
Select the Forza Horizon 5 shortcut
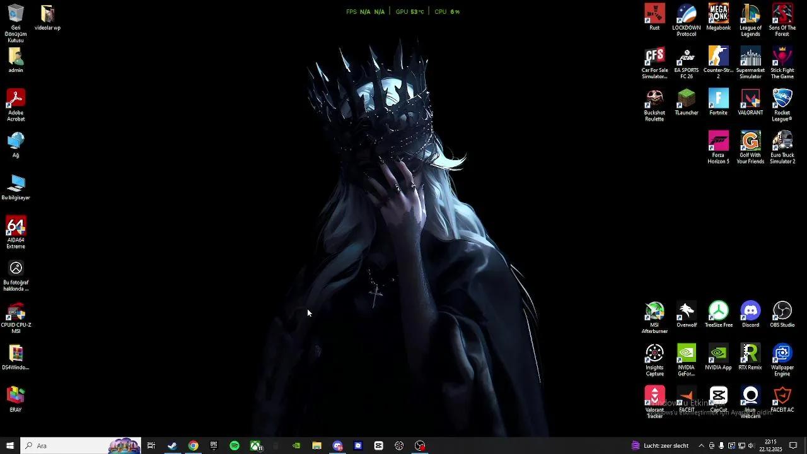click(x=718, y=148)
